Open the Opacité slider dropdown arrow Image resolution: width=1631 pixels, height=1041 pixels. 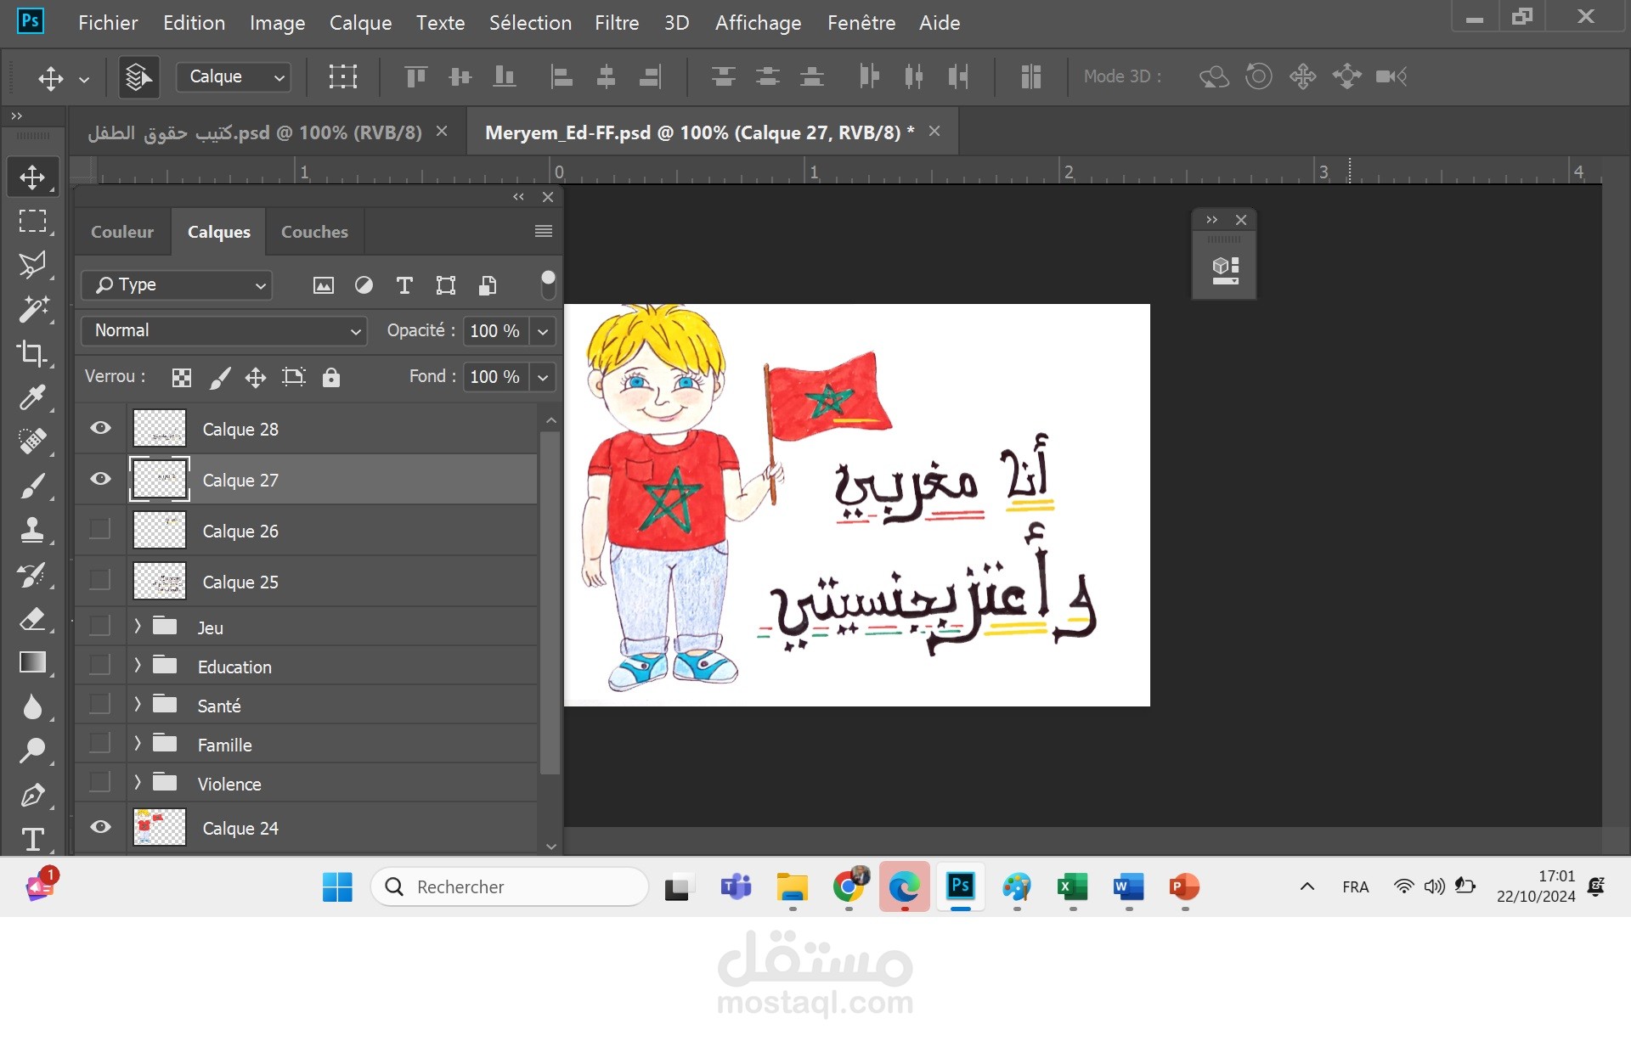pos(543,331)
